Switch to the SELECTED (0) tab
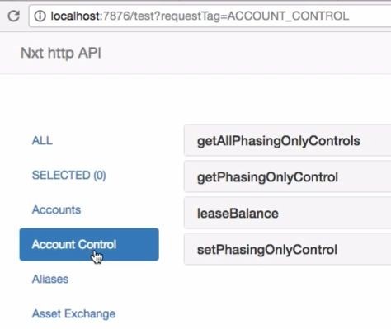The height and width of the screenshot is (329, 391). click(x=68, y=175)
